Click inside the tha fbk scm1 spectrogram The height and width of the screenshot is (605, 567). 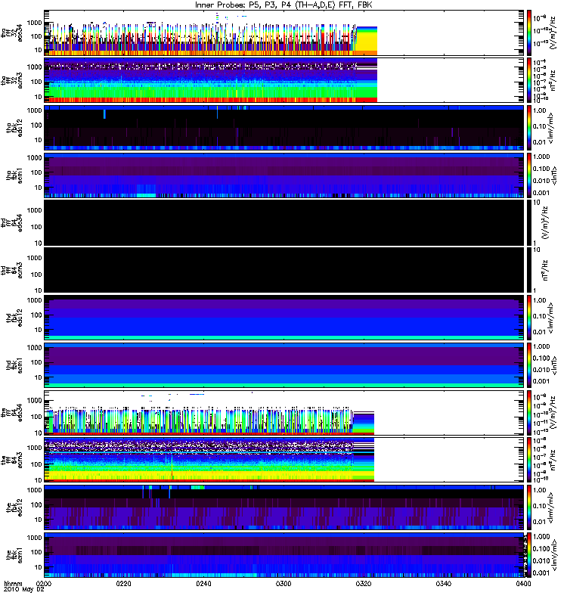[284, 175]
